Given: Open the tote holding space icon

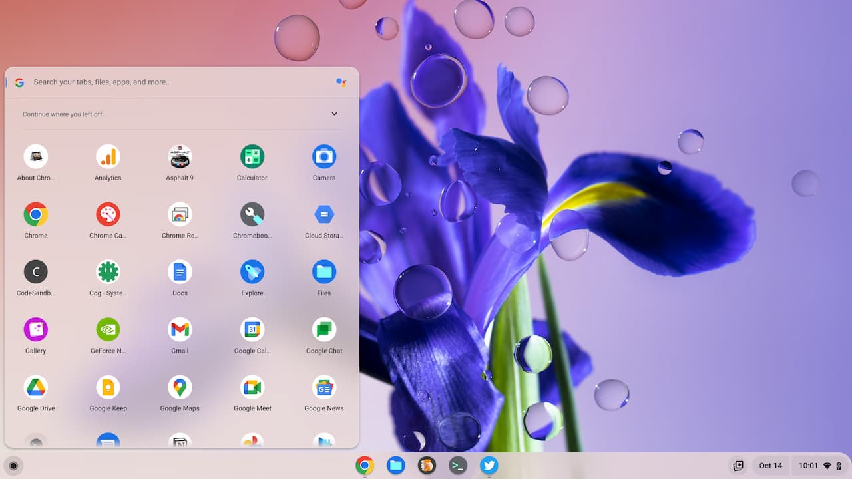Looking at the screenshot, I should (x=738, y=466).
